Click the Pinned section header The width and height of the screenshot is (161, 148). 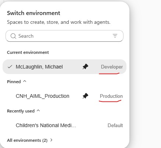point(14,82)
